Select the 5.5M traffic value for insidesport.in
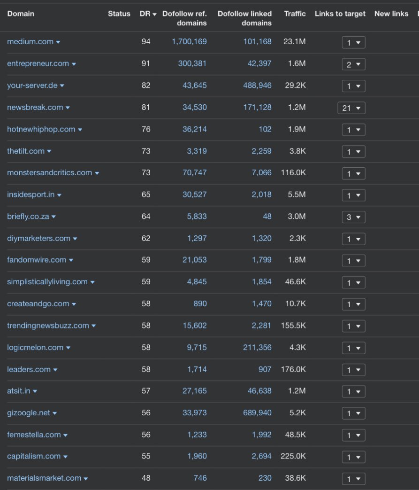 tap(297, 194)
